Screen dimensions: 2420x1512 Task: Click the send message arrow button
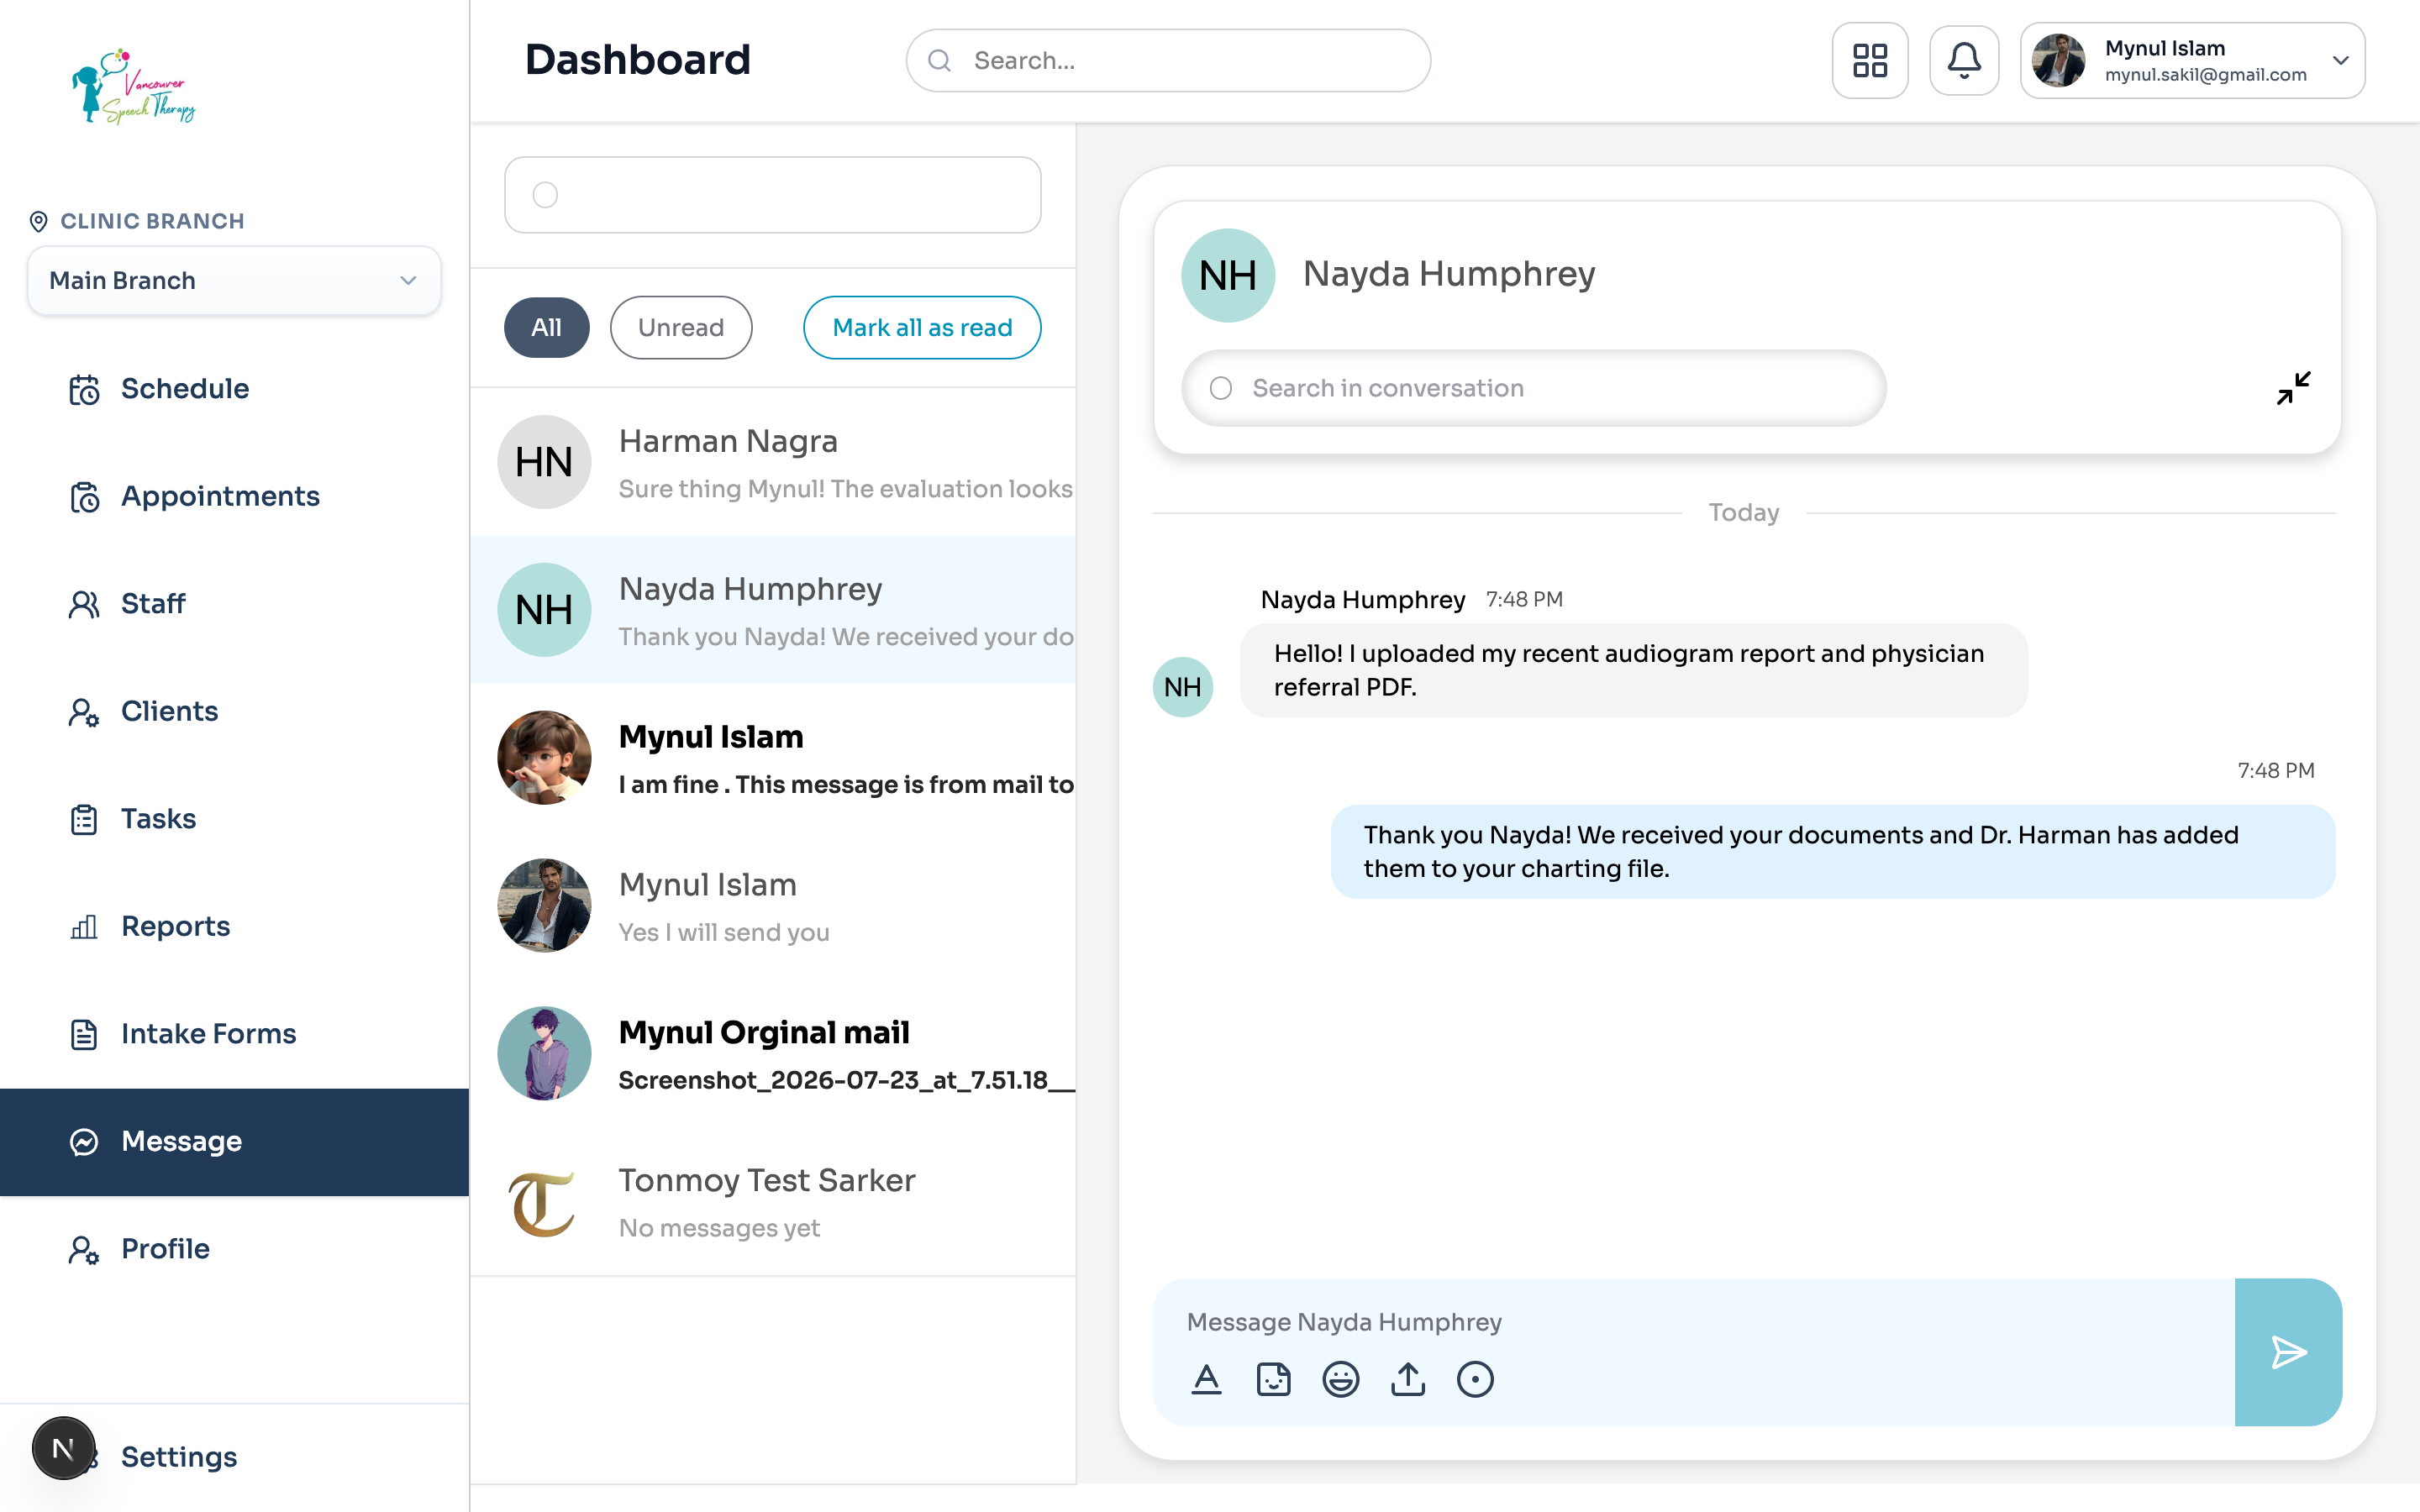(2288, 1352)
